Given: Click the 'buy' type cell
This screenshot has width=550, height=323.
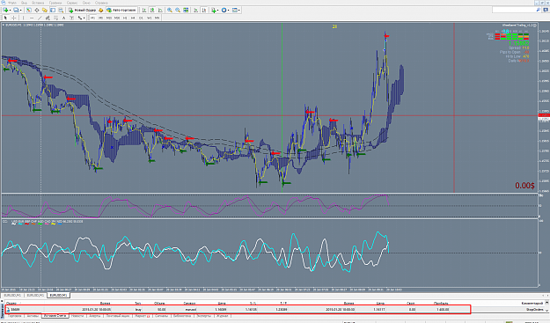Looking at the screenshot, I should (138, 309).
